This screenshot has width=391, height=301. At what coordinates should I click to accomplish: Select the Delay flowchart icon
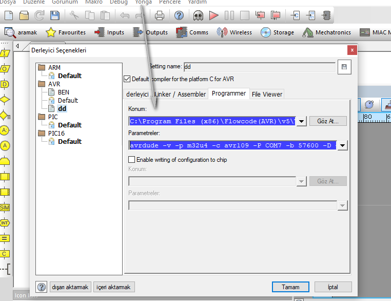coord(5,84)
